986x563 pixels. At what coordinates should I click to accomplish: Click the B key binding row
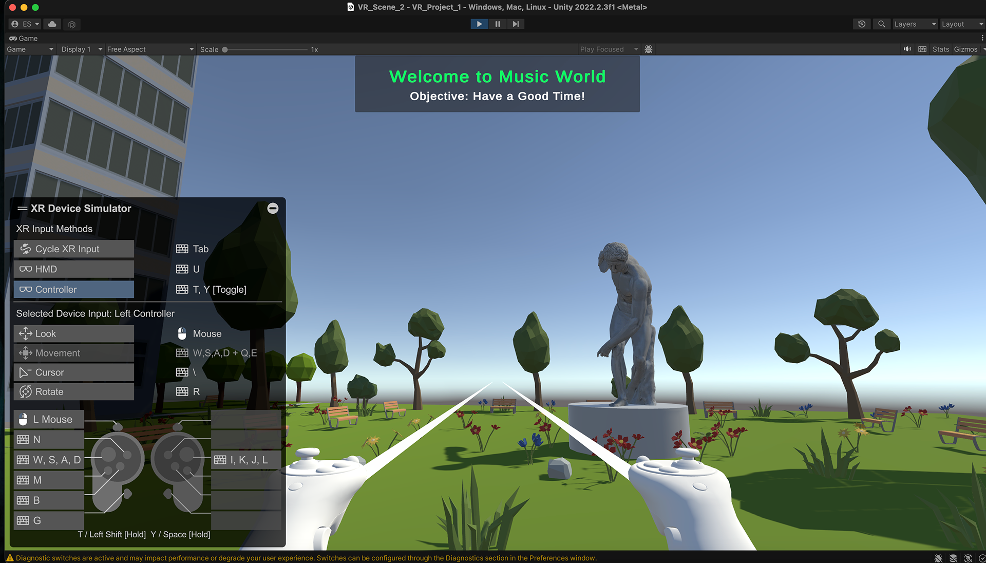point(49,500)
